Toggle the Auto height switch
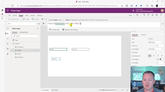Screen dimensions: 165x92 coord(161,59)
